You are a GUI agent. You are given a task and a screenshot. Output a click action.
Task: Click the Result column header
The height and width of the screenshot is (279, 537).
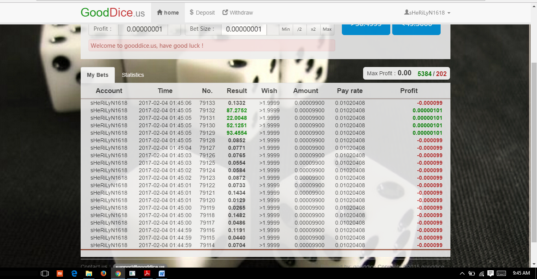point(237,91)
